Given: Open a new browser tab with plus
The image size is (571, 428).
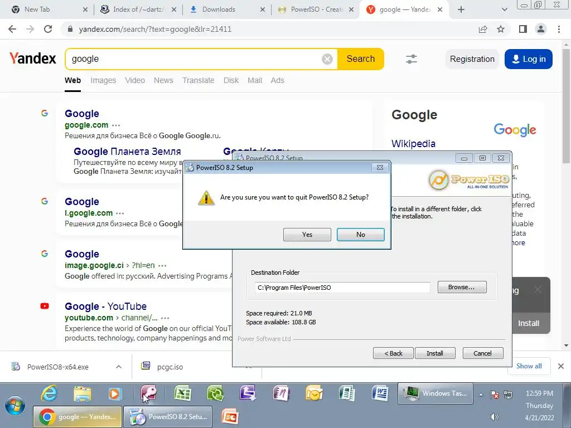Looking at the screenshot, I should tap(461, 9).
